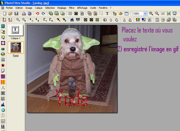The image size is (180, 131).
Task: Decrease saturation with color squares minus
Action: pos(58,20)
